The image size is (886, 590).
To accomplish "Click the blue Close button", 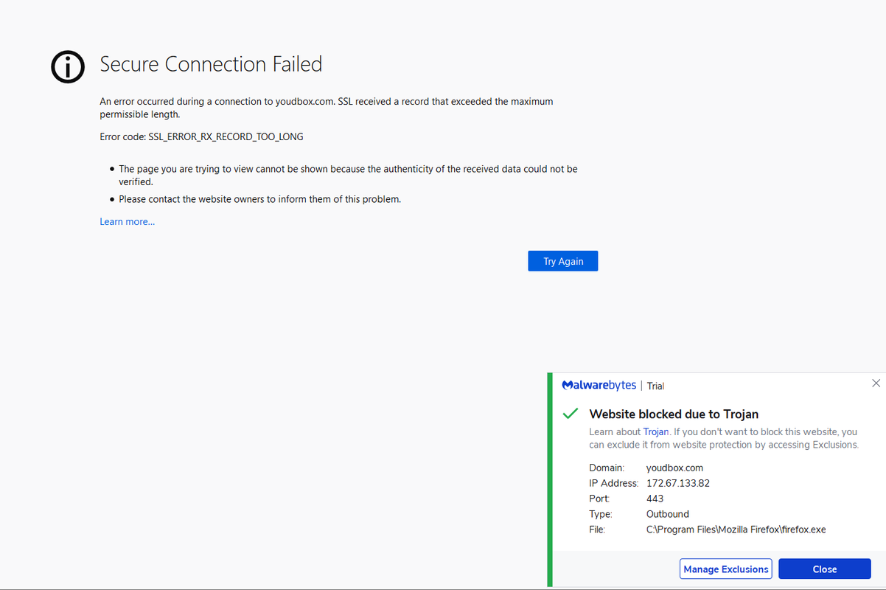I will [824, 569].
